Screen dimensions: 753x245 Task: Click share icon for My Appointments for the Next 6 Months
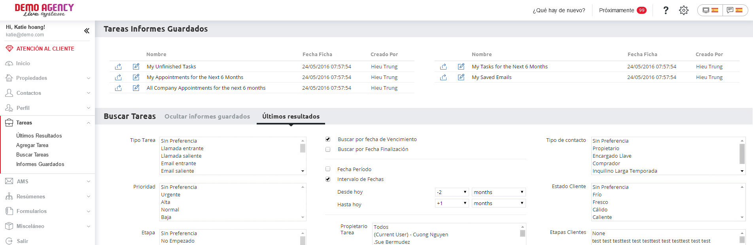pyautogui.click(x=118, y=77)
